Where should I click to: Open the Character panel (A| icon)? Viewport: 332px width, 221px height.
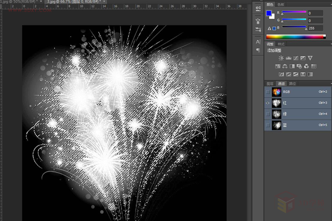click(x=258, y=42)
